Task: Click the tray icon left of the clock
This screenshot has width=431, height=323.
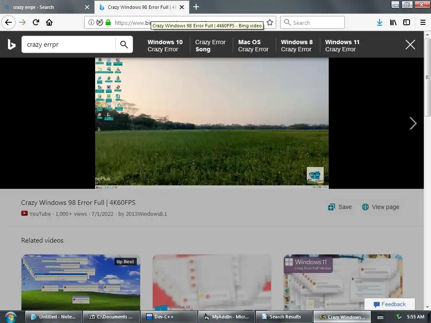Action: coord(399,317)
